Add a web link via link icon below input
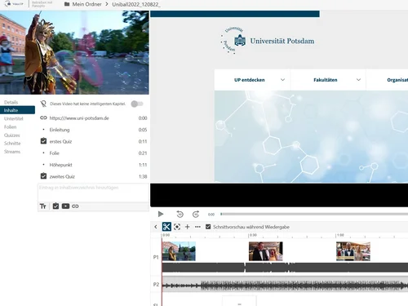This screenshot has width=408, height=306. click(x=75, y=206)
